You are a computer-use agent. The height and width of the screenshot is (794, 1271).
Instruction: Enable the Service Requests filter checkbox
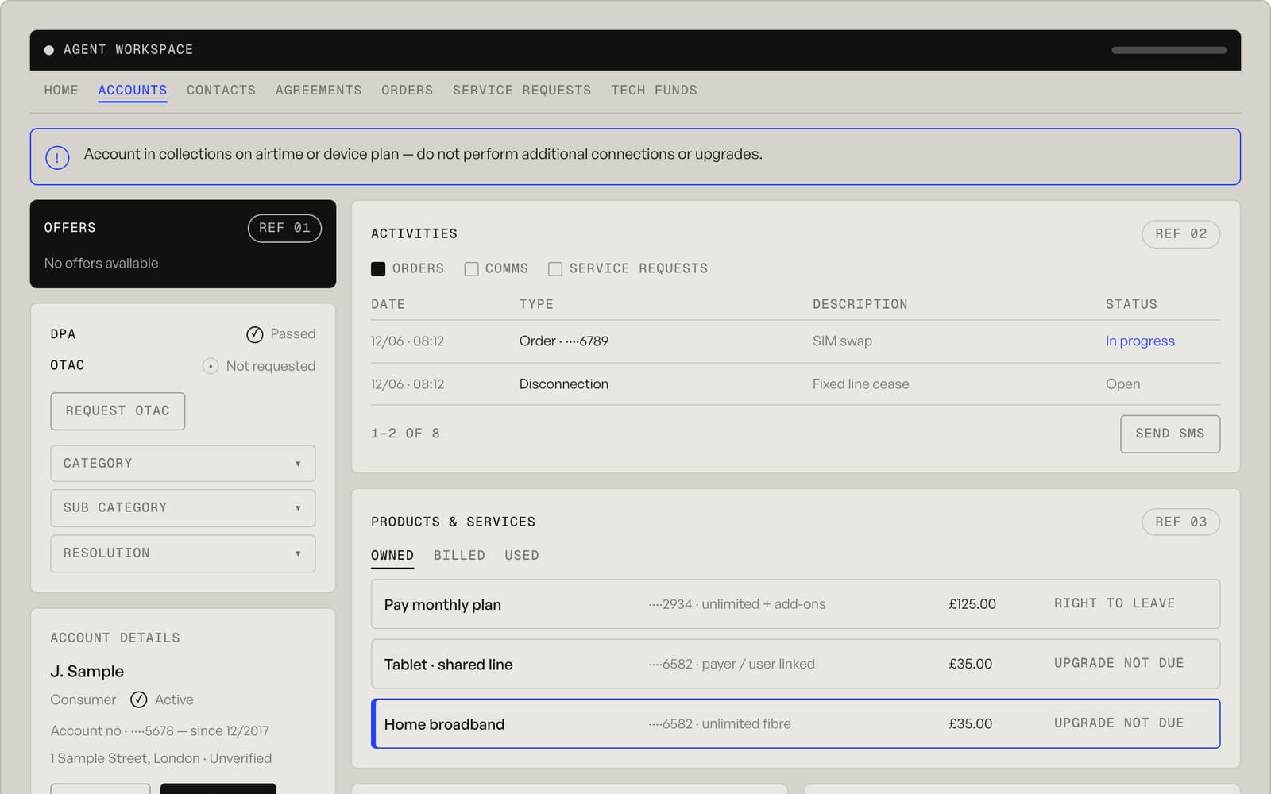pyautogui.click(x=555, y=269)
